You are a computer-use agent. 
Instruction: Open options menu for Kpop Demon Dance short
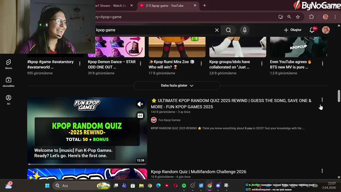tap(140, 63)
